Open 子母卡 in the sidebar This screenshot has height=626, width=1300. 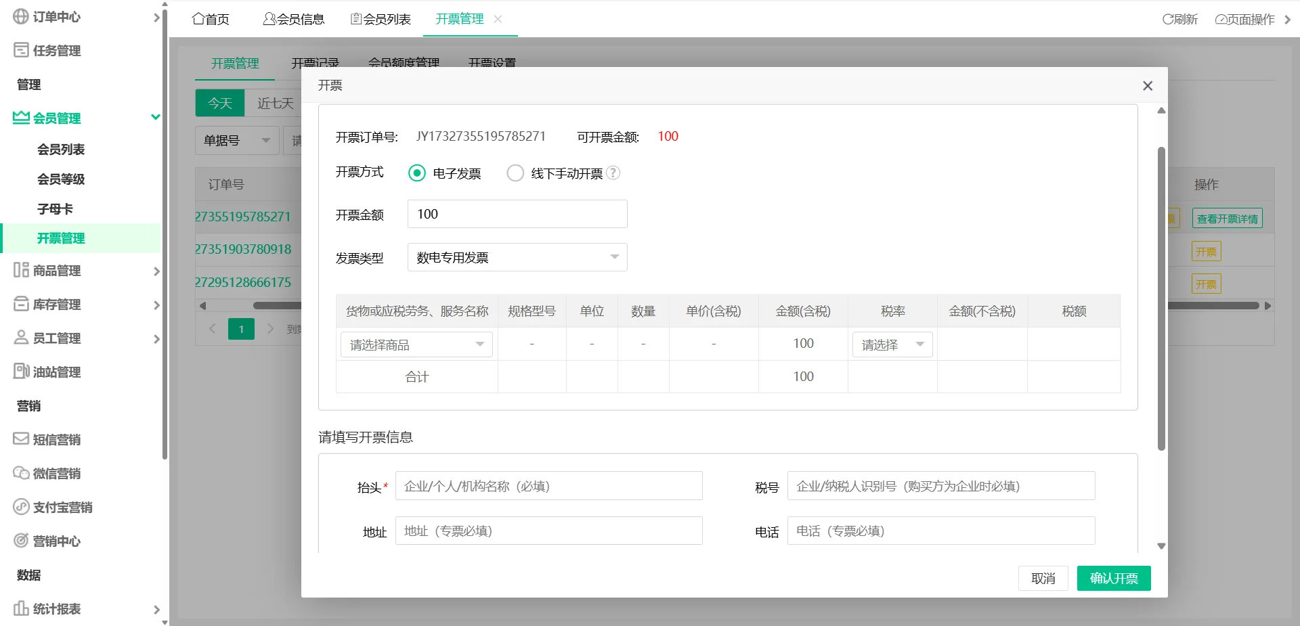tap(56, 209)
